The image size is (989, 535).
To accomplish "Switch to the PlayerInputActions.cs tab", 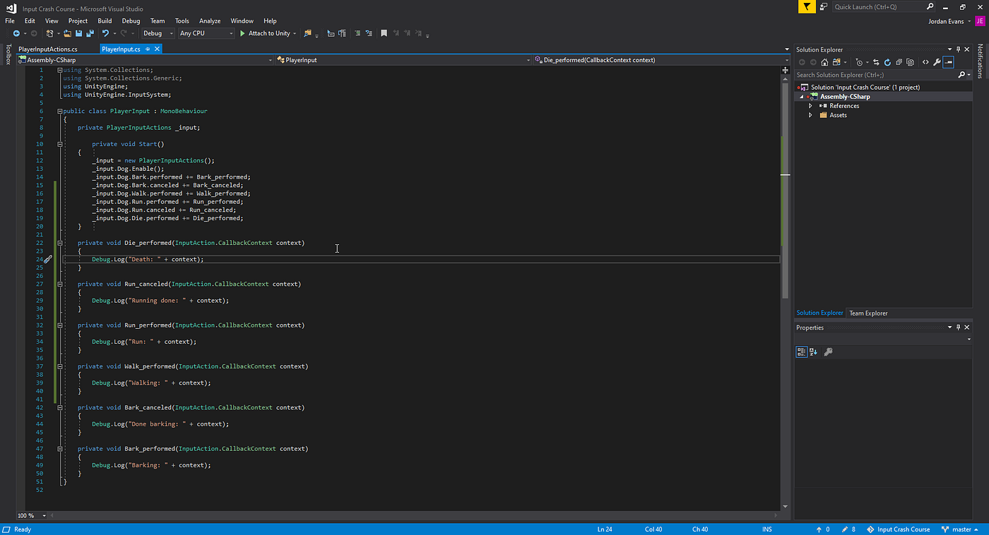I will pyautogui.click(x=48, y=49).
